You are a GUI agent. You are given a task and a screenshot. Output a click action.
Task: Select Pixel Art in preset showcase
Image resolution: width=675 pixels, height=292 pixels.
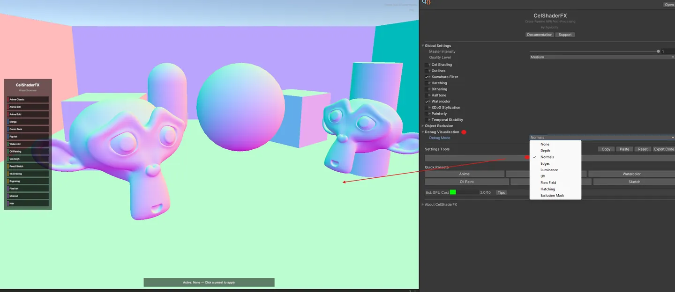click(x=28, y=189)
